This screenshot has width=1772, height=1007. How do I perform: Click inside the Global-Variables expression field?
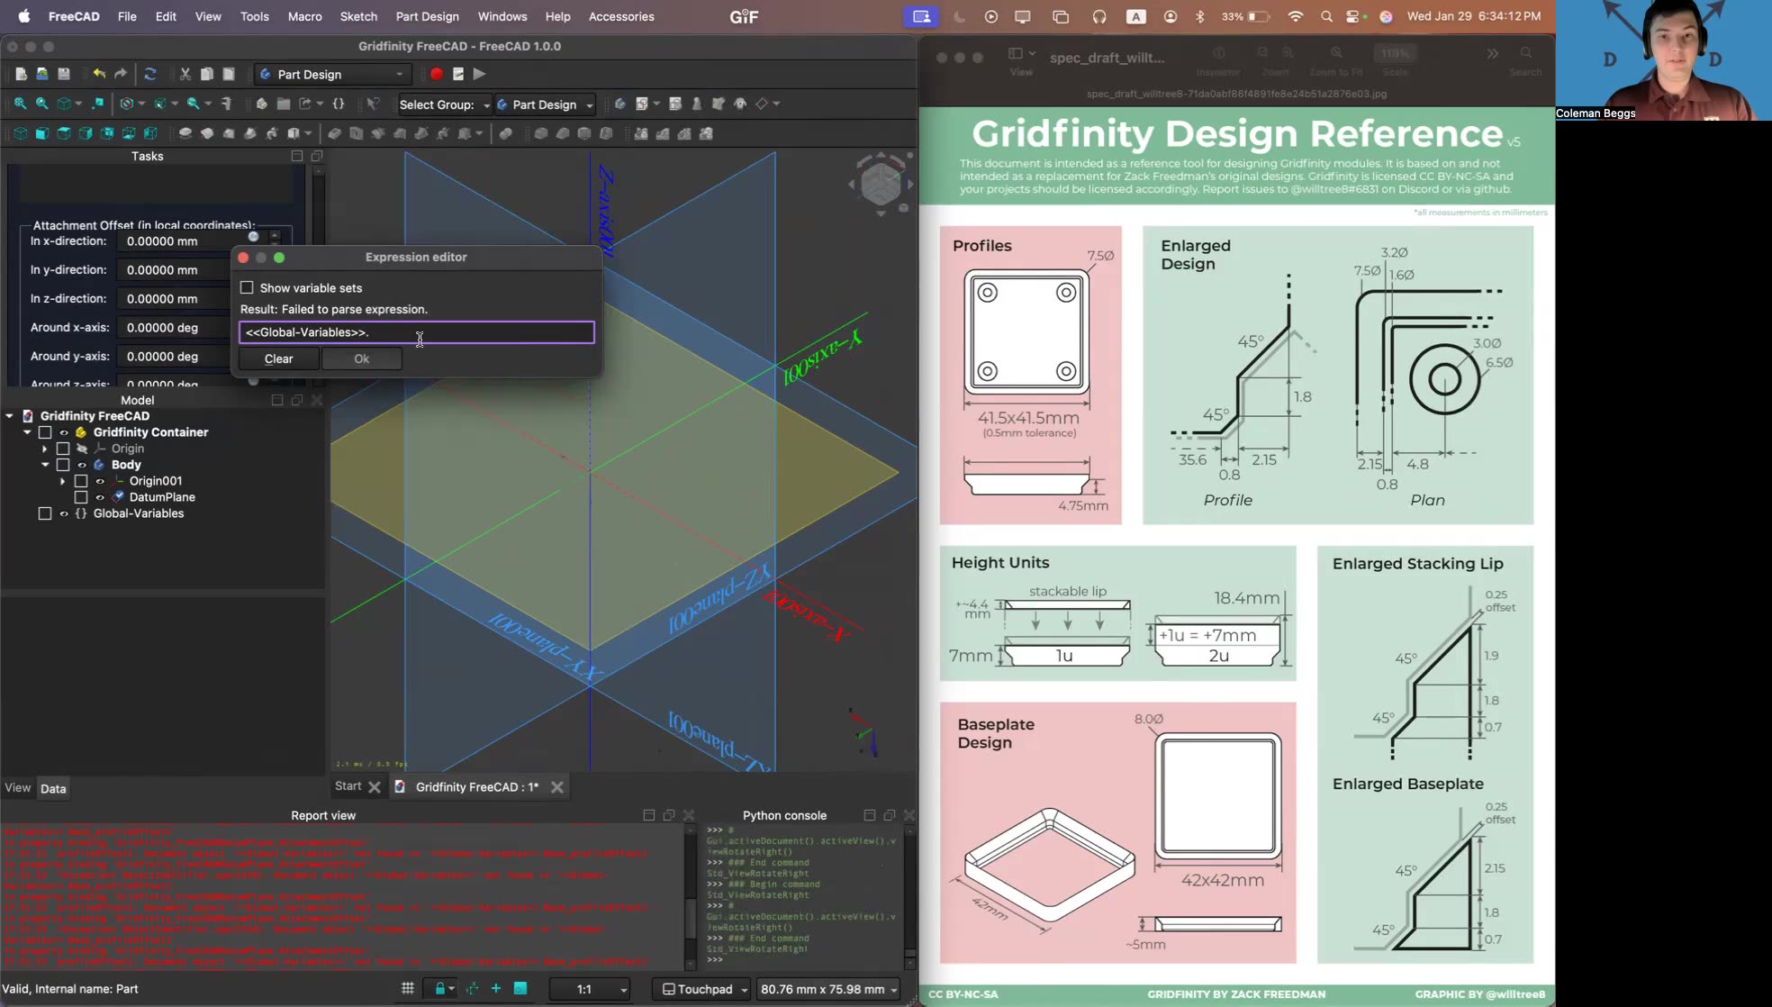pyautogui.click(x=416, y=332)
